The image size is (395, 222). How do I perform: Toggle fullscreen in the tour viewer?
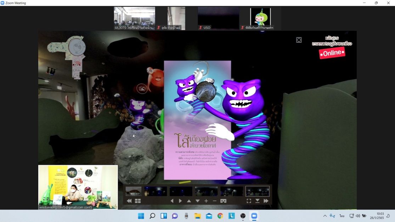pos(249,201)
